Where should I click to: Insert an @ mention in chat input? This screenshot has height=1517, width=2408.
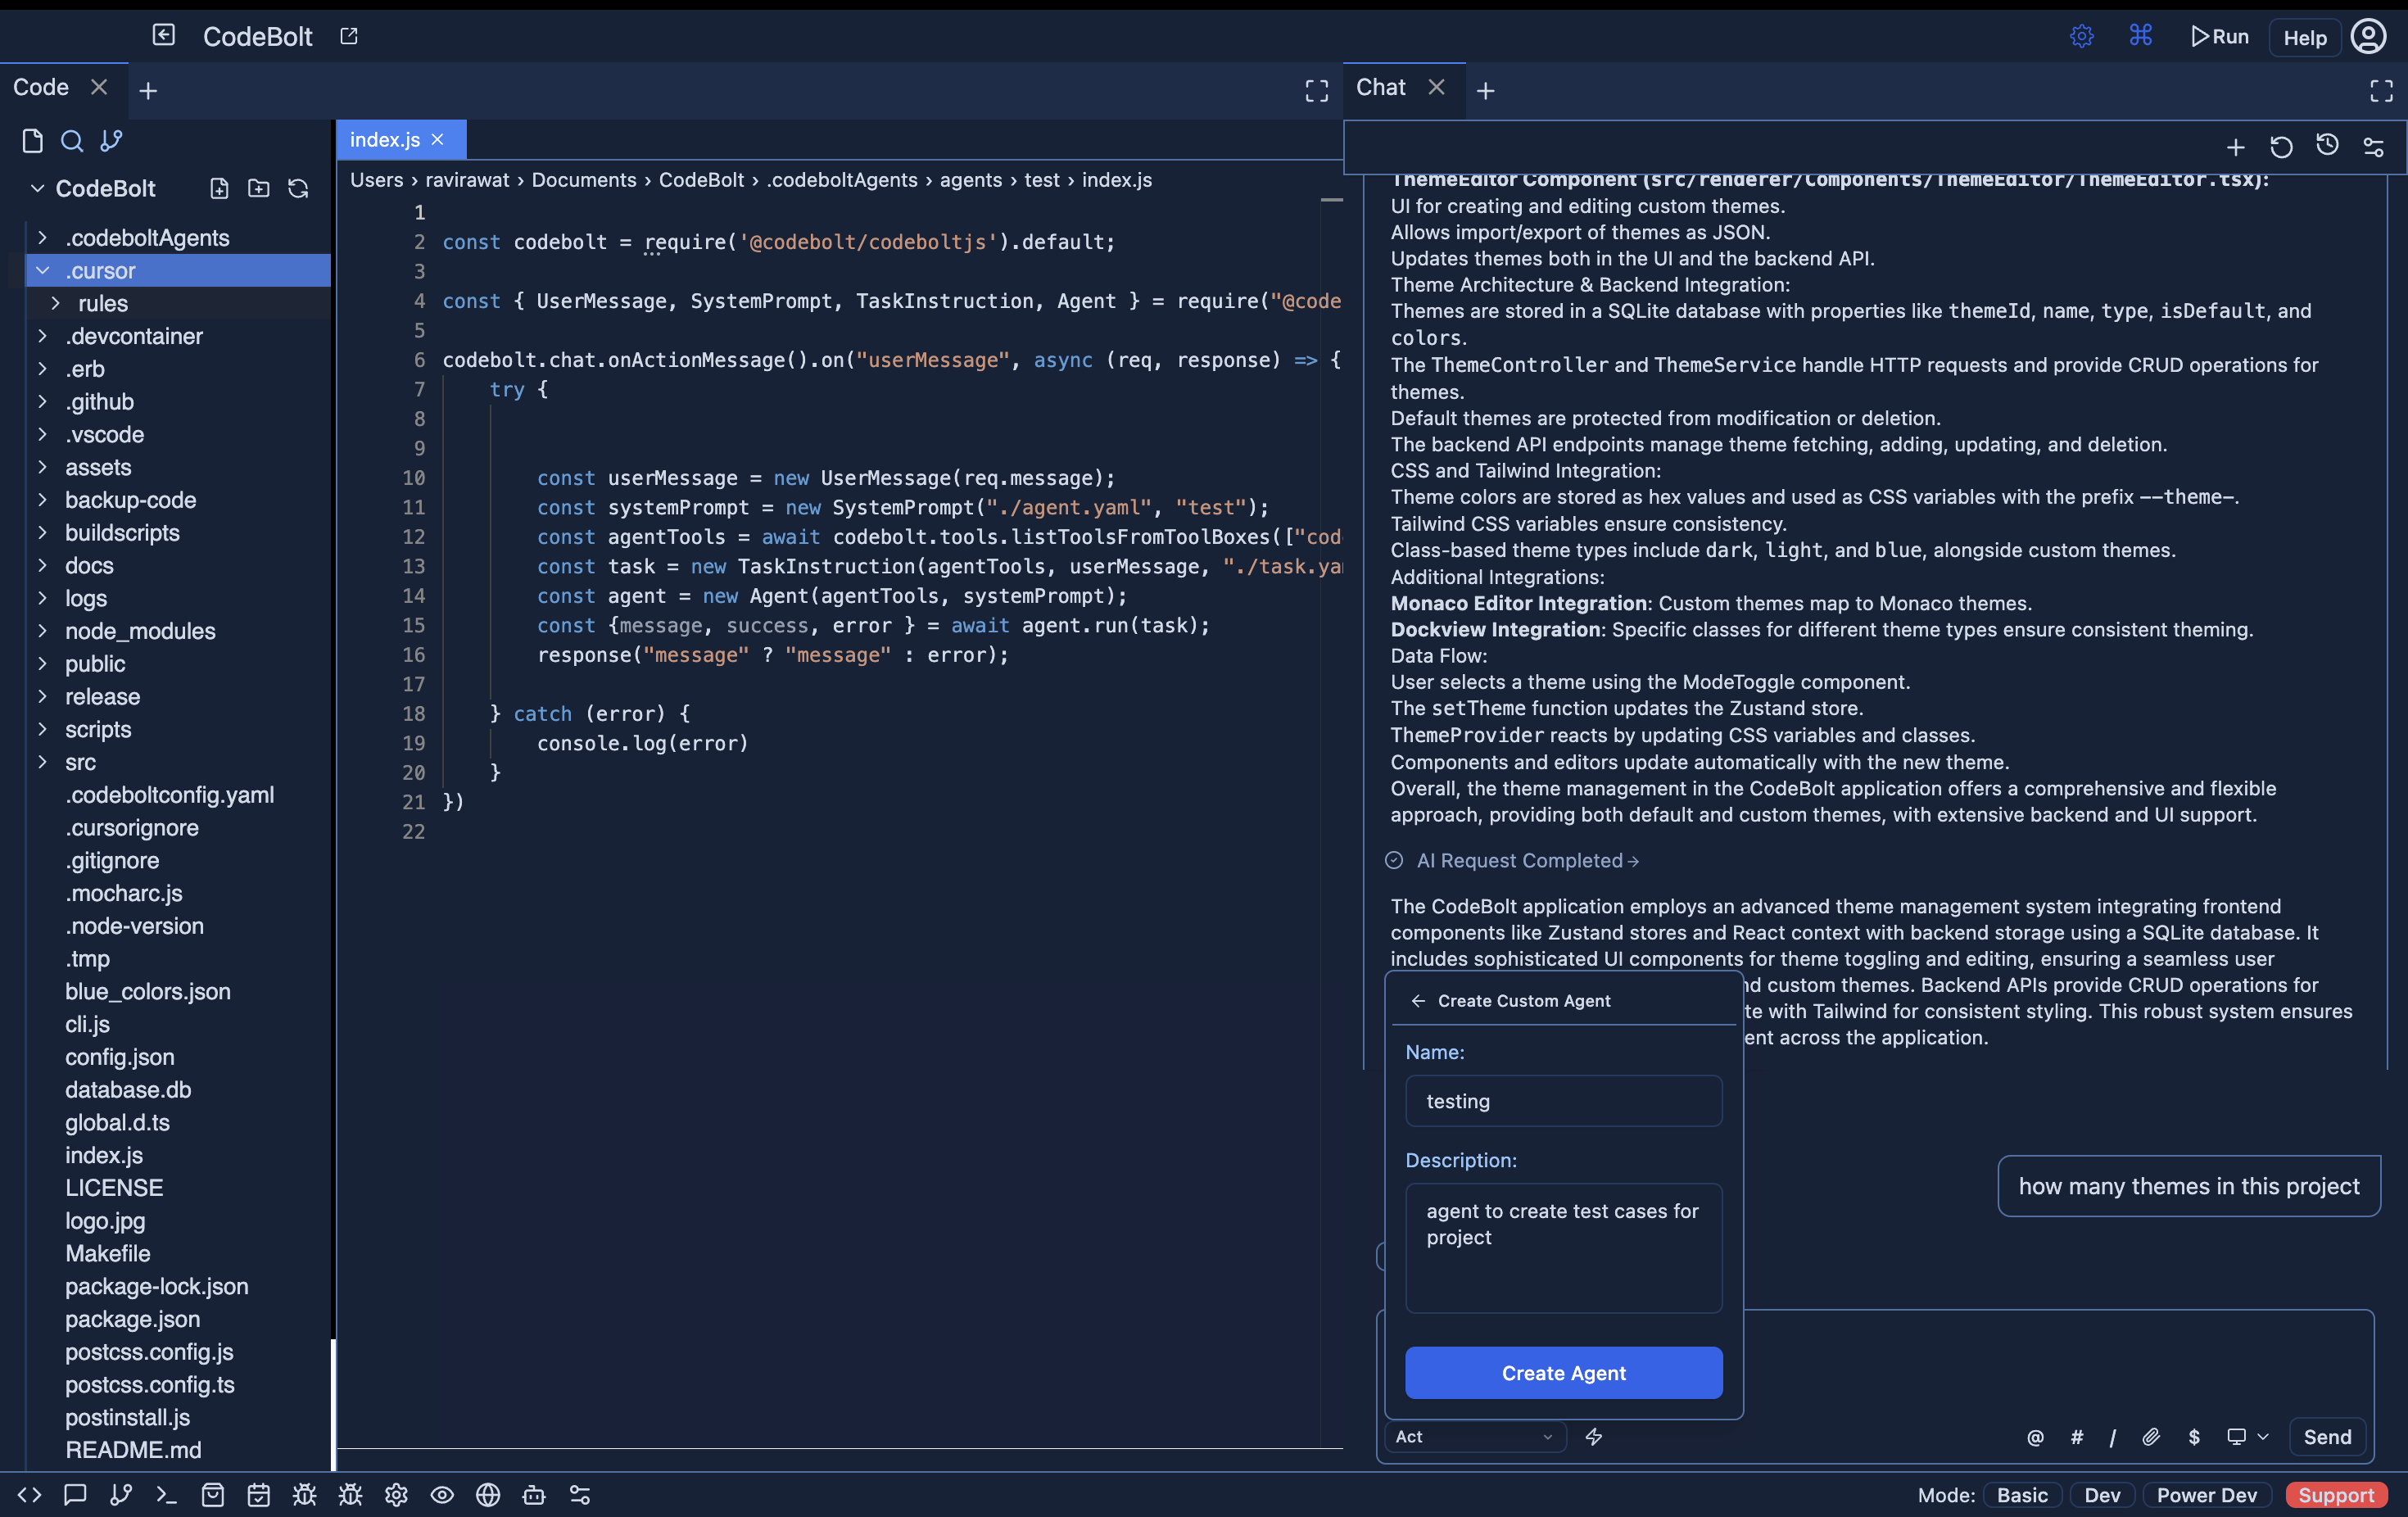(2035, 1437)
